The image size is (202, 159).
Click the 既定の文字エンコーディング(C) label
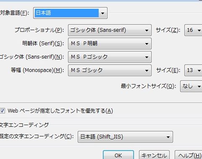coord(37,136)
